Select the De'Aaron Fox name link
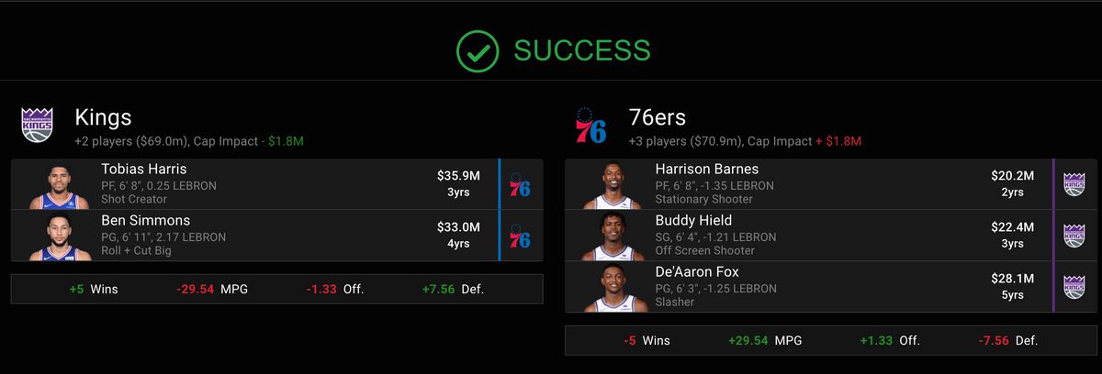The width and height of the screenshot is (1102, 374). (x=697, y=272)
